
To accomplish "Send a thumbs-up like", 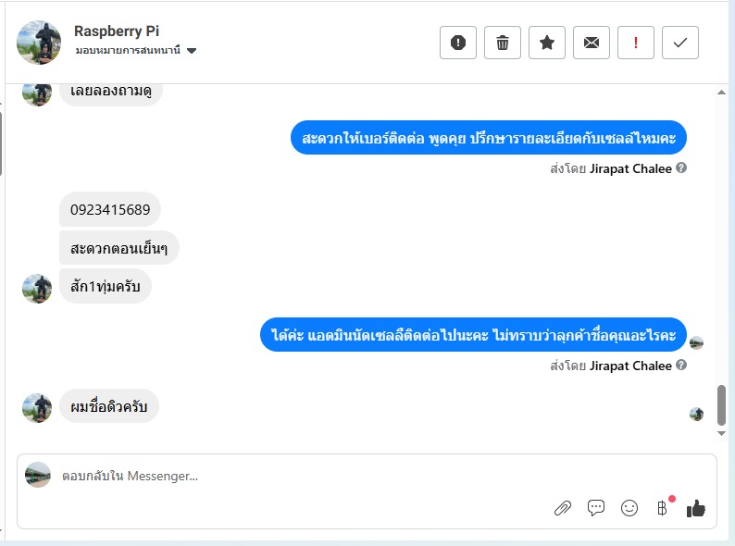I will (695, 508).
